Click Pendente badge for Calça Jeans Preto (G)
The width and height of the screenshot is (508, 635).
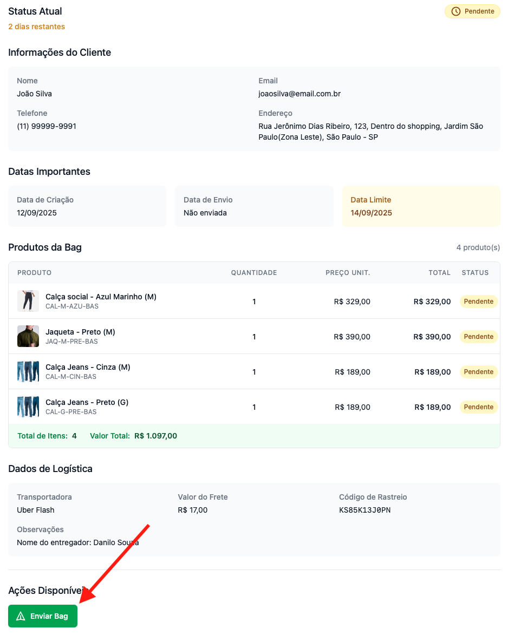[478, 407]
